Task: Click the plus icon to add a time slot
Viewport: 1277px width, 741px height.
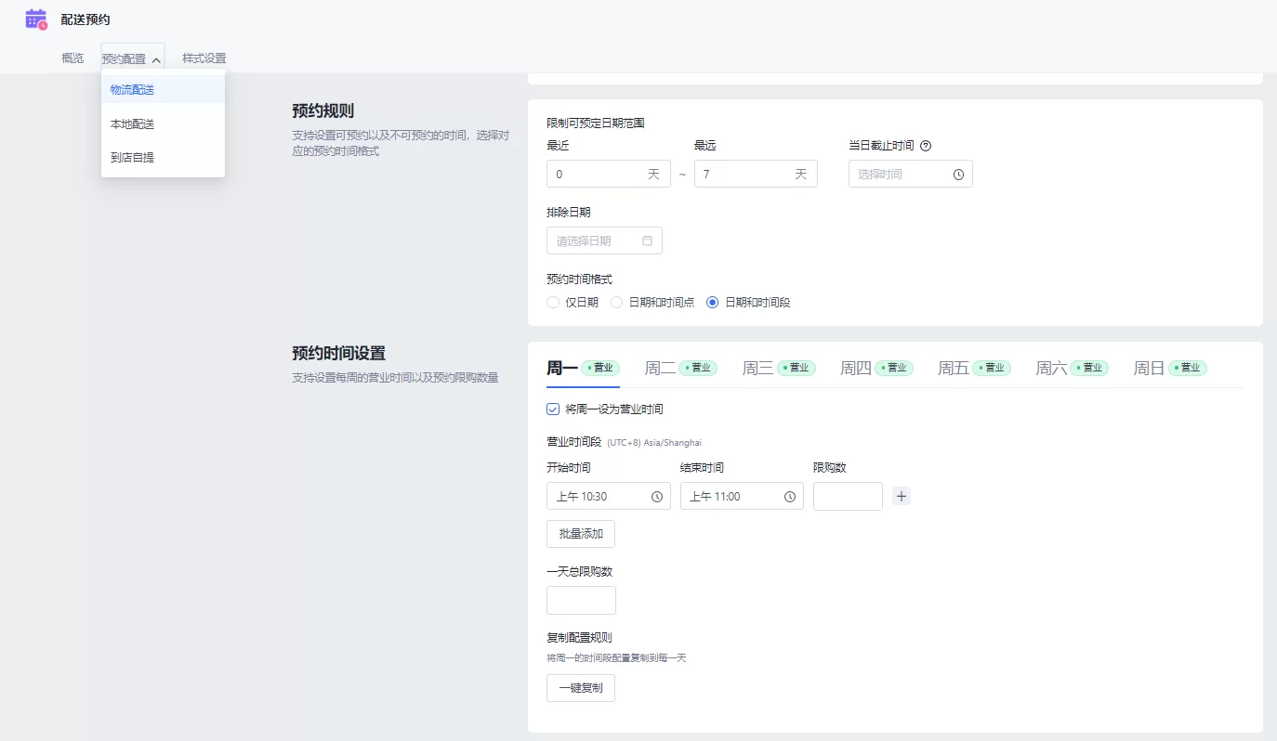Action: 901,496
